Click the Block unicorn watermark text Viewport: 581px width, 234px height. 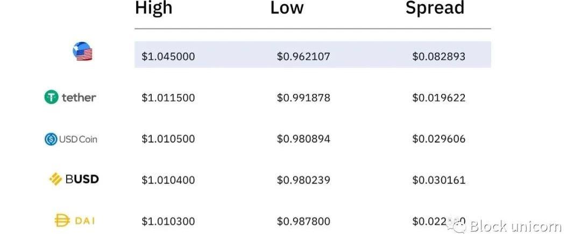click(x=515, y=225)
